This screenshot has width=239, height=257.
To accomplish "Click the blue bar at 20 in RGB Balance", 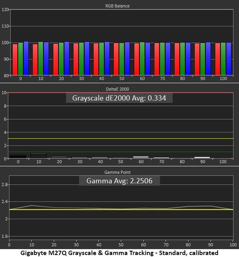I will (67, 58).
